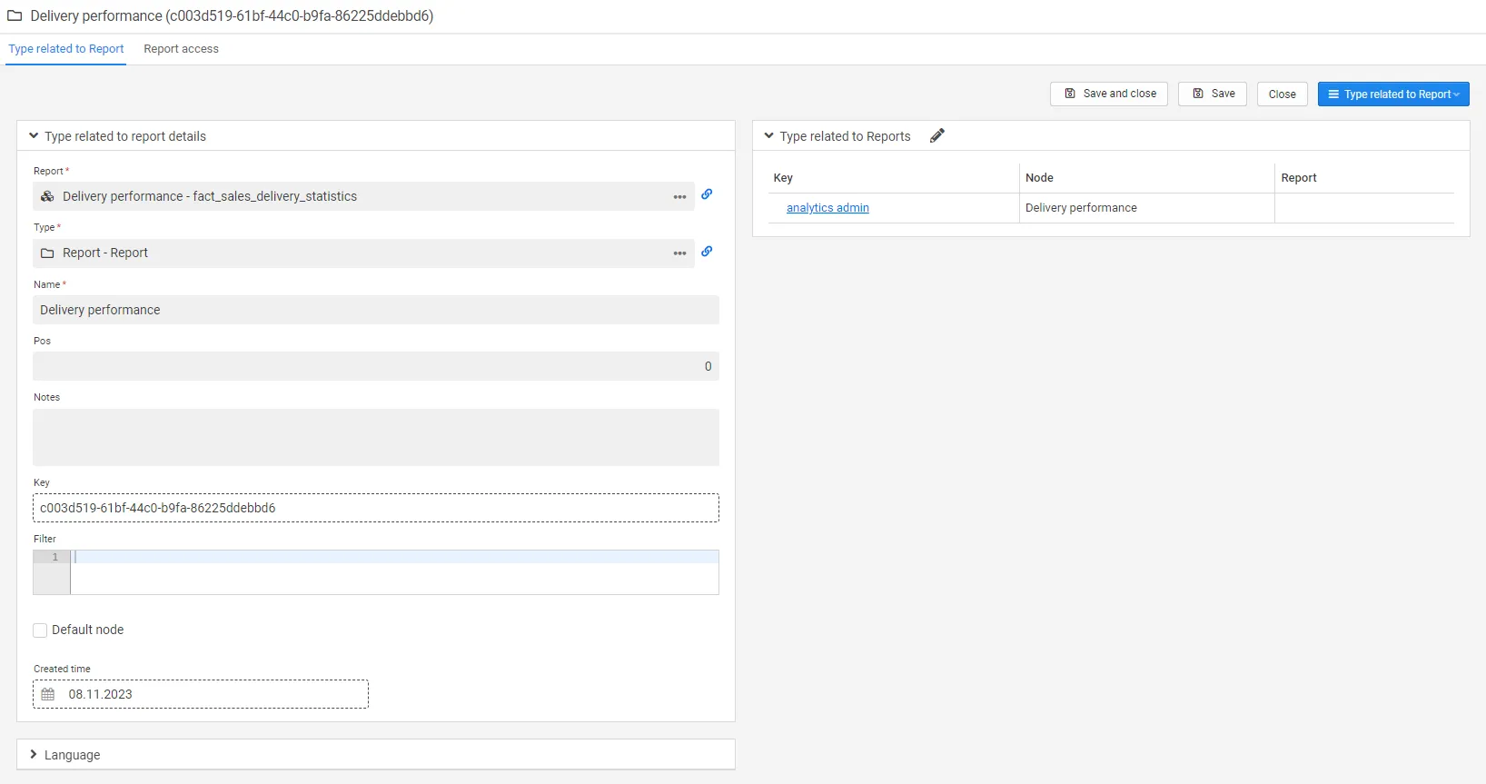Collapse the Type related to Reports panel

click(x=769, y=136)
